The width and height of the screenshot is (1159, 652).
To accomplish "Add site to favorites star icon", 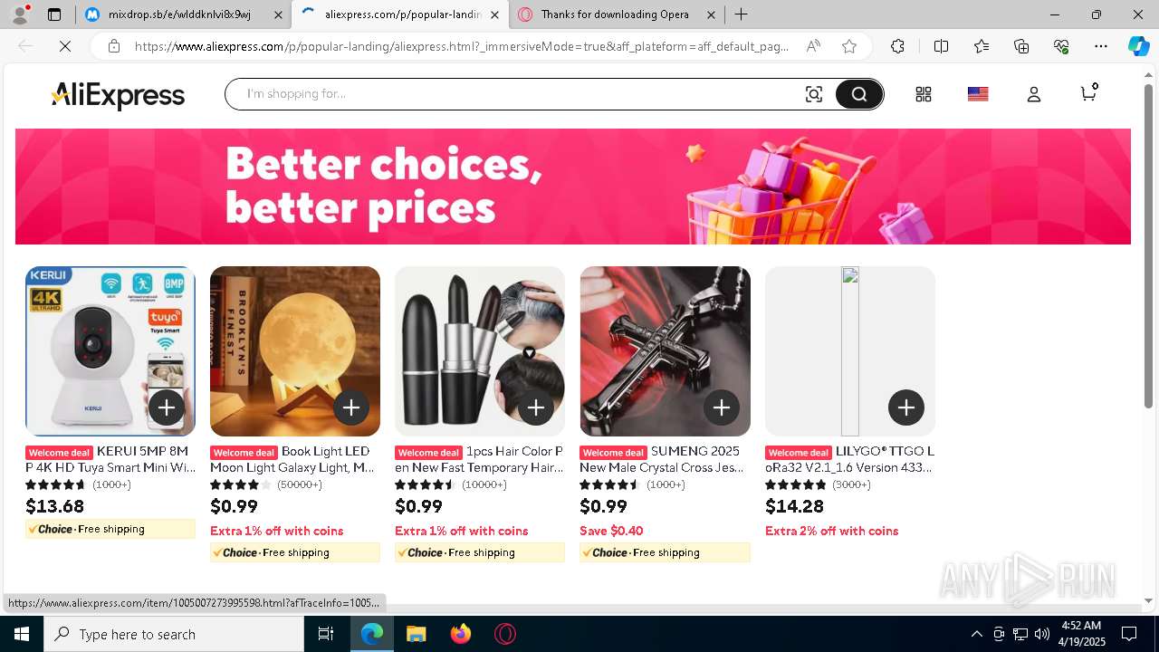I will pyautogui.click(x=849, y=46).
